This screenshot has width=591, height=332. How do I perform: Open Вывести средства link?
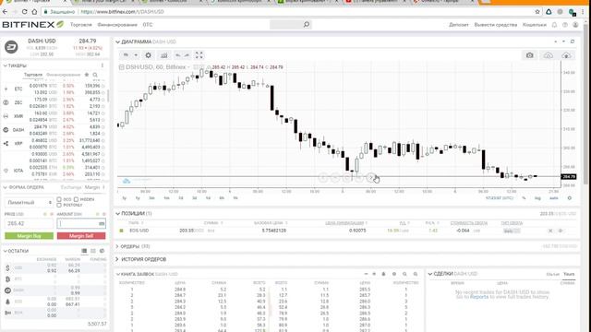(x=496, y=25)
